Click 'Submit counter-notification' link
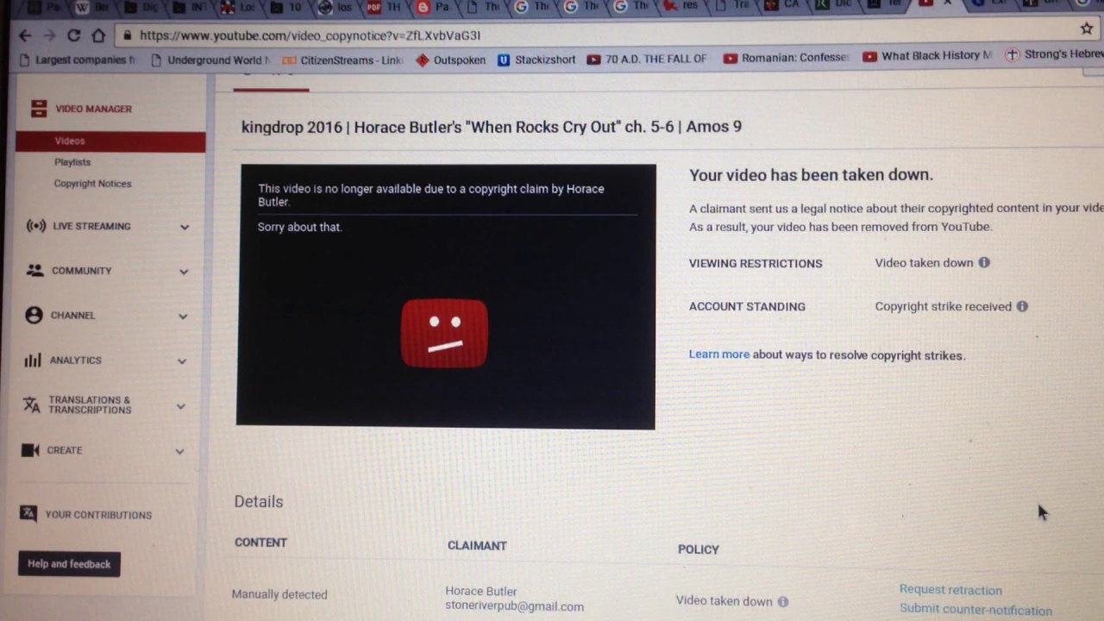Image resolution: width=1104 pixels, height=621 pixels. point(975,610)
